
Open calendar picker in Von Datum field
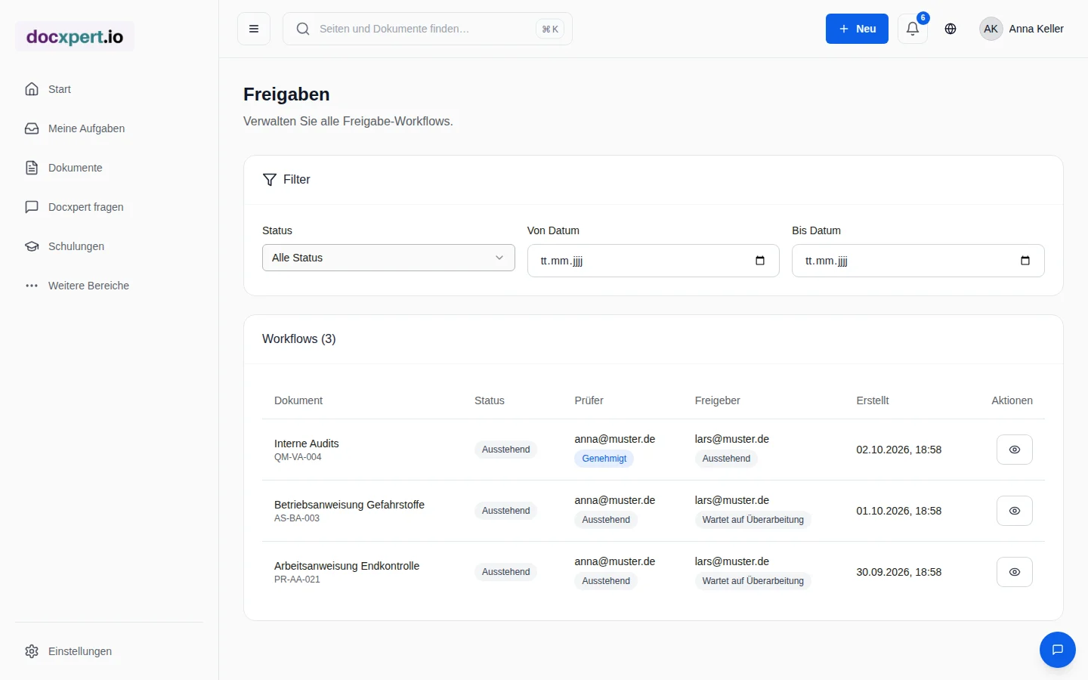(x=760, y=261)
